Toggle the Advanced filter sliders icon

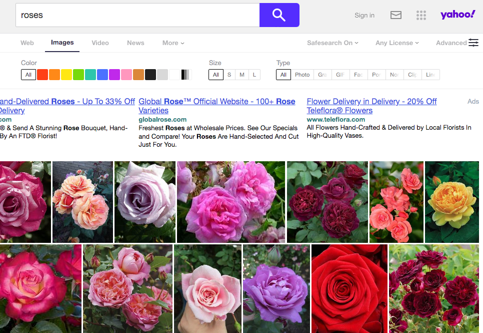473,43
